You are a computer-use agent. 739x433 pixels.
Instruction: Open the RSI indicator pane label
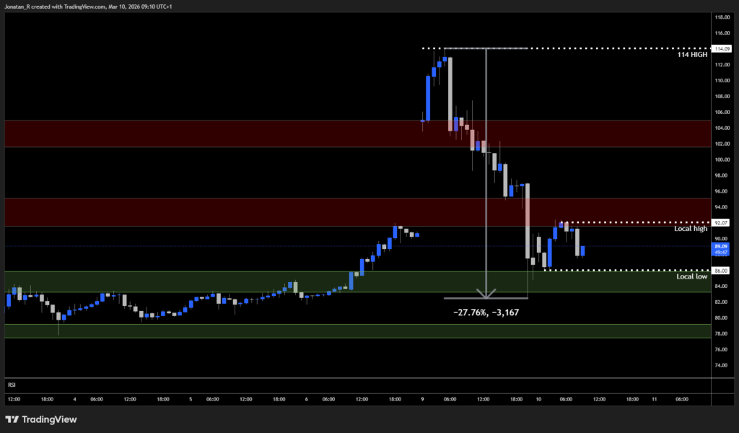[12, 385]
